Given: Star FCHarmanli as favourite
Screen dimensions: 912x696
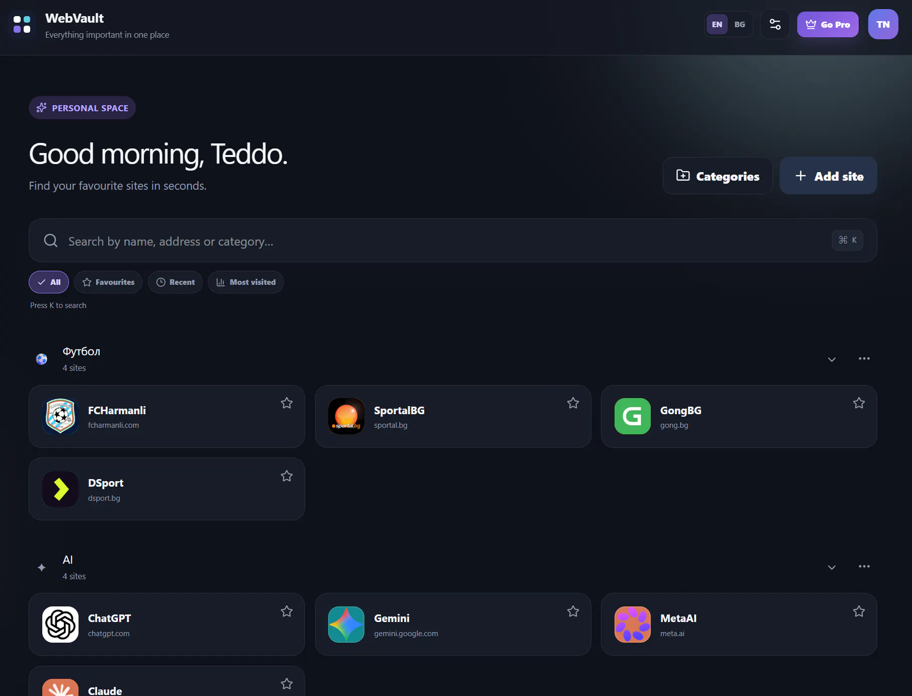Looking at the screenshot, I should point(287,403).
